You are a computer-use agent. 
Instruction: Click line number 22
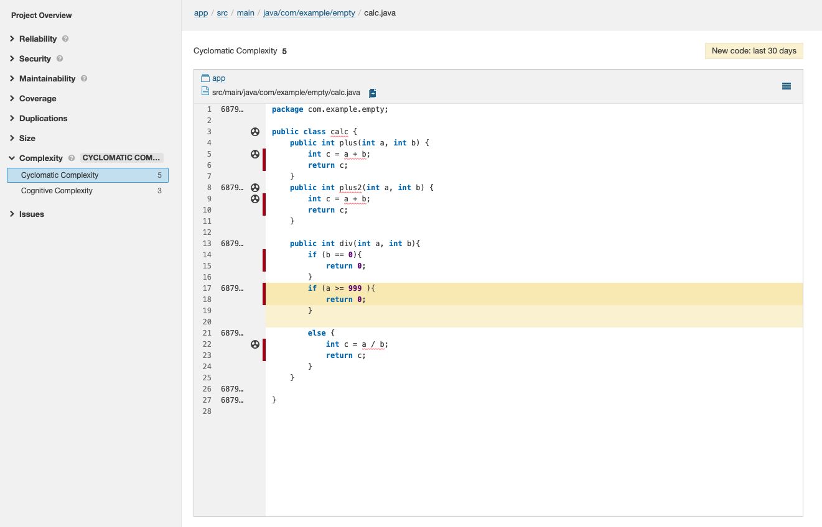(x=207, y=344)
